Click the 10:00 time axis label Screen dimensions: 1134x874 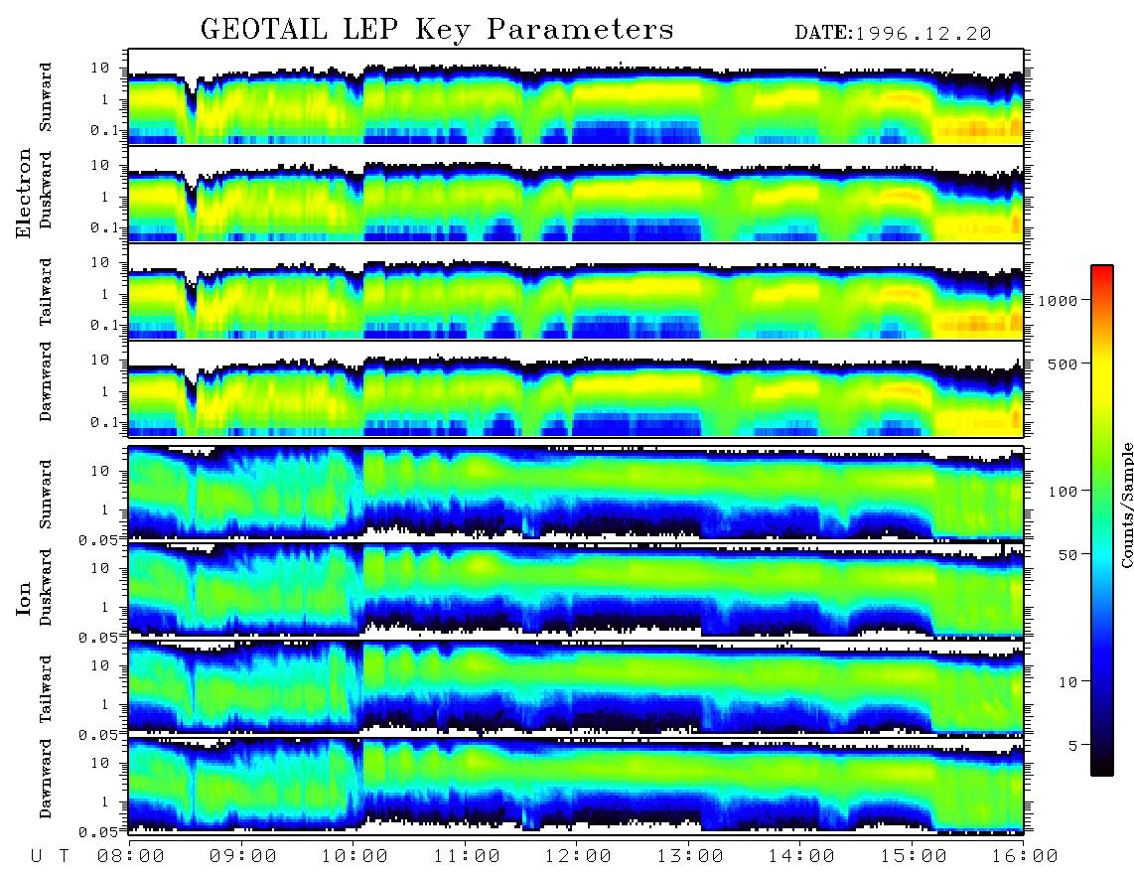point(354,856)
